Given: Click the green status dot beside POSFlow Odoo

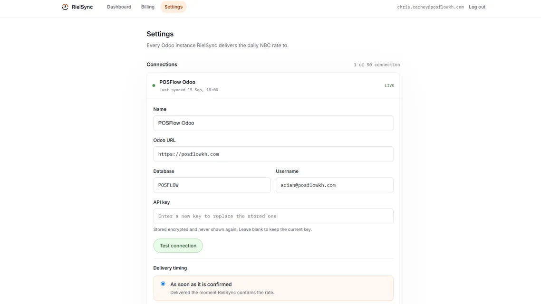Looking at the screenshot, I should click(x=154, y=85).
